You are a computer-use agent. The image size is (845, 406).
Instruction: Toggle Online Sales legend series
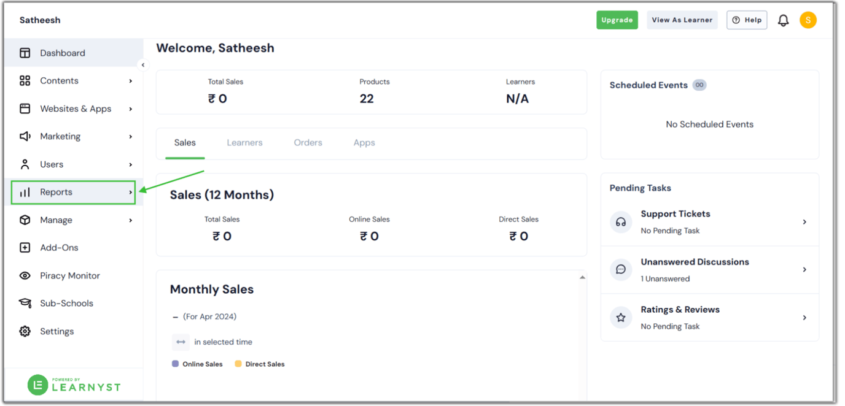tap(197, 364)
